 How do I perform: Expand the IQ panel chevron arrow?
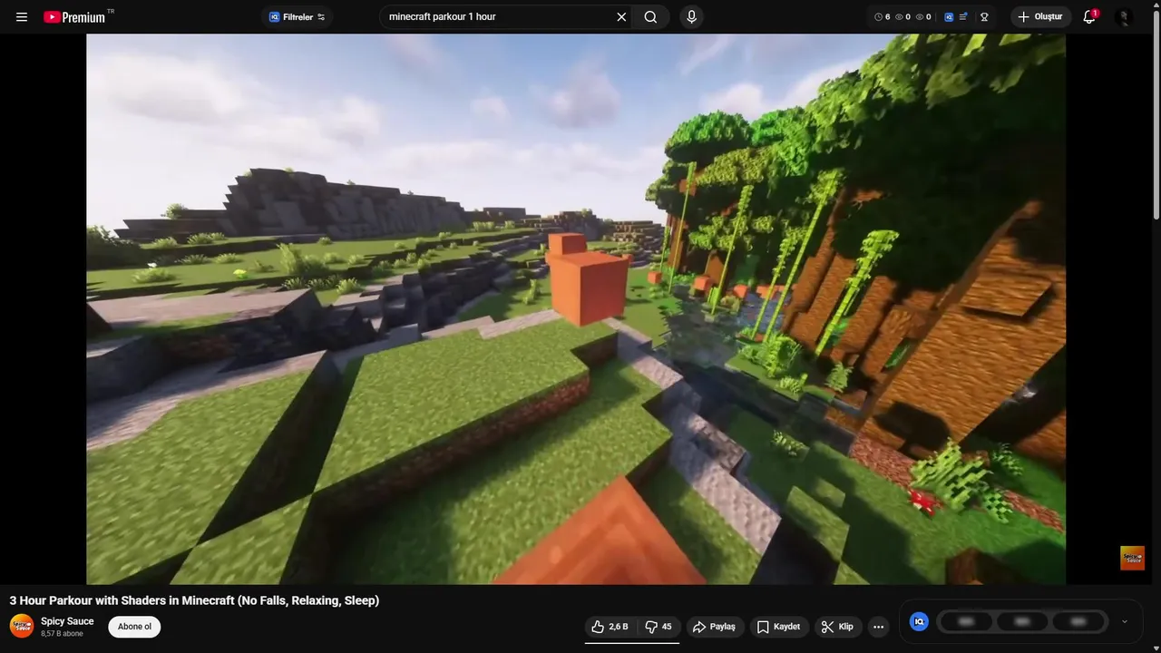(1125, 621)
